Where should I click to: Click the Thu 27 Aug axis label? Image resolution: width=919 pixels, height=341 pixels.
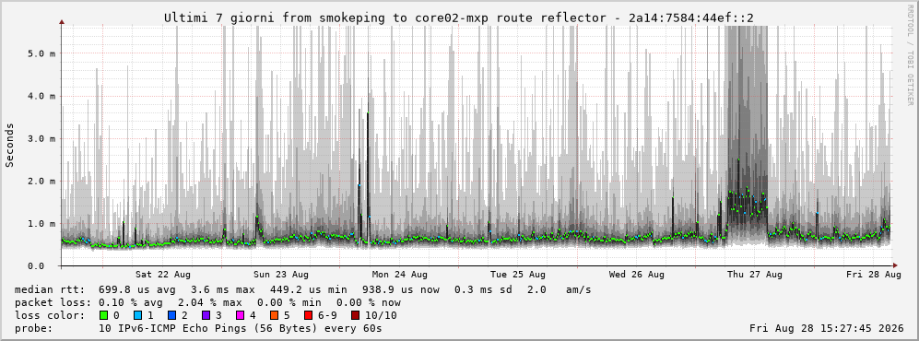[x=755, y=275]
